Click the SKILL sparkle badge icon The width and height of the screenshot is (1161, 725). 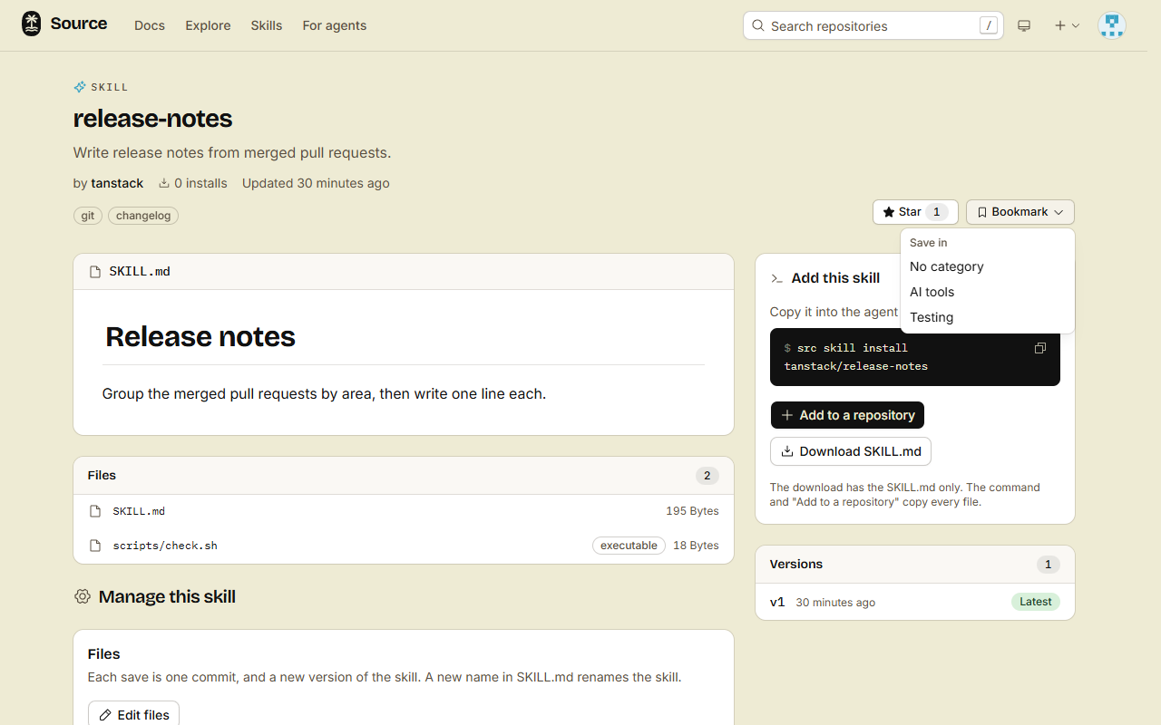pos(80,87)
